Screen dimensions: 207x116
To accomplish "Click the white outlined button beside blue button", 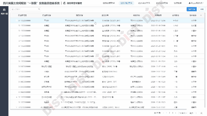I will coord(202,9).
